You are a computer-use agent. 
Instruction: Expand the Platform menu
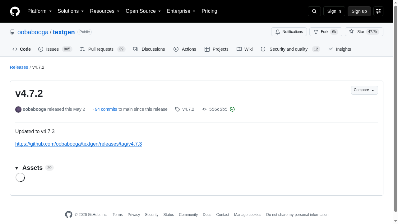tap(39, 11)
